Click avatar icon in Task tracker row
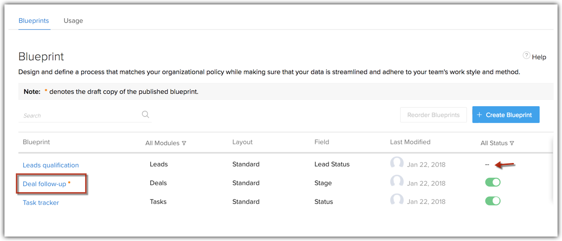 click(x=397, y=201)
